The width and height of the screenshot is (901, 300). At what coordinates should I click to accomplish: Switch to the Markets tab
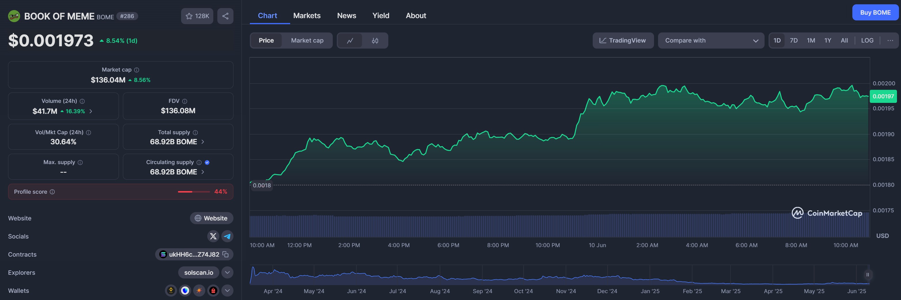[x=307, y=16]
